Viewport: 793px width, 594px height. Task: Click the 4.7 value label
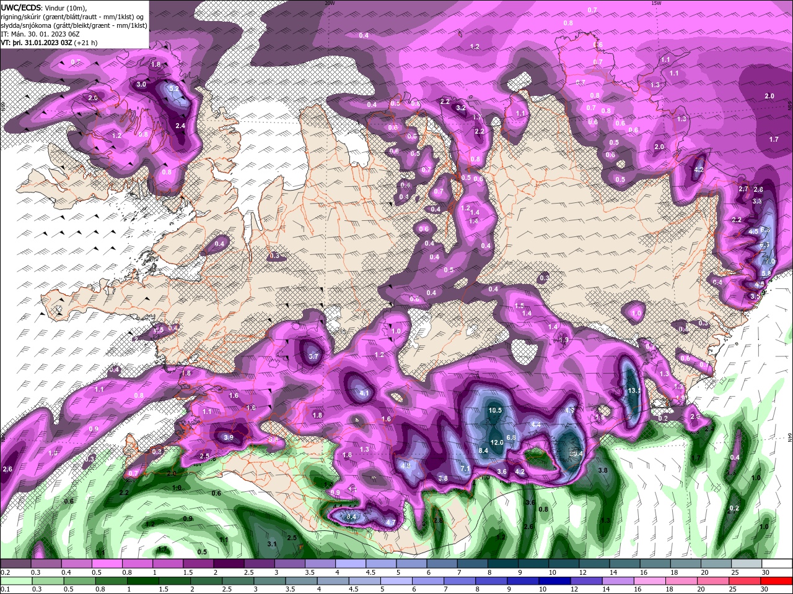391,523
